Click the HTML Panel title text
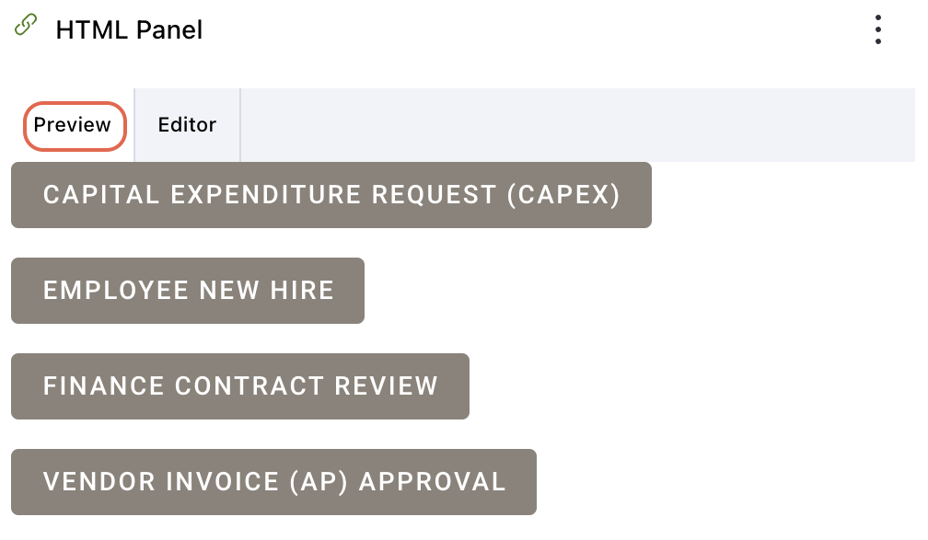The image size is (928, 540). pyautogui.click(x=129, y=30)
